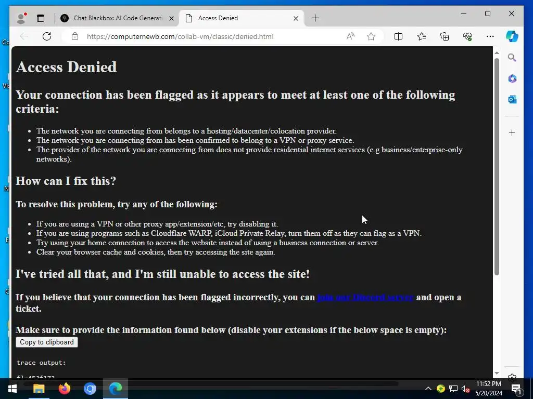Image resolution: width=533 pixels, height=399 pixels.
Task: Open Chromium from the taskbar
Action: [x=90, y=389]
